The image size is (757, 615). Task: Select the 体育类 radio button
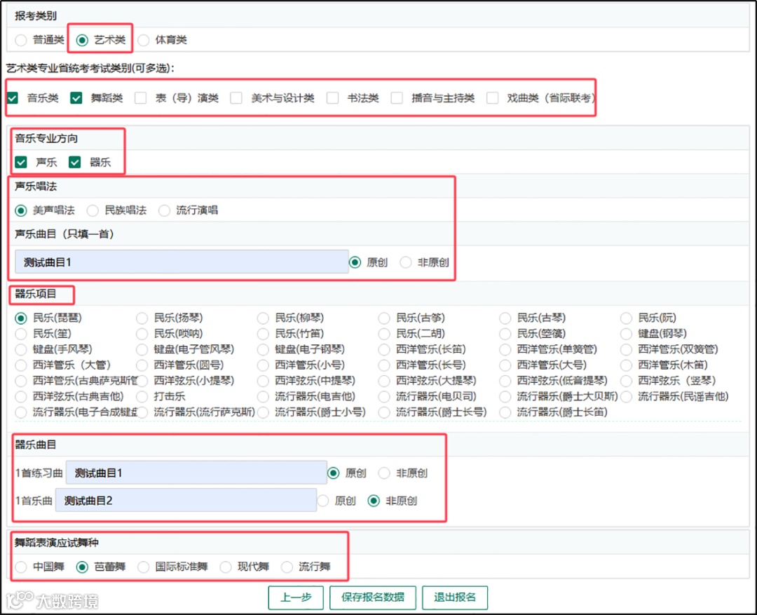(144, 40)
